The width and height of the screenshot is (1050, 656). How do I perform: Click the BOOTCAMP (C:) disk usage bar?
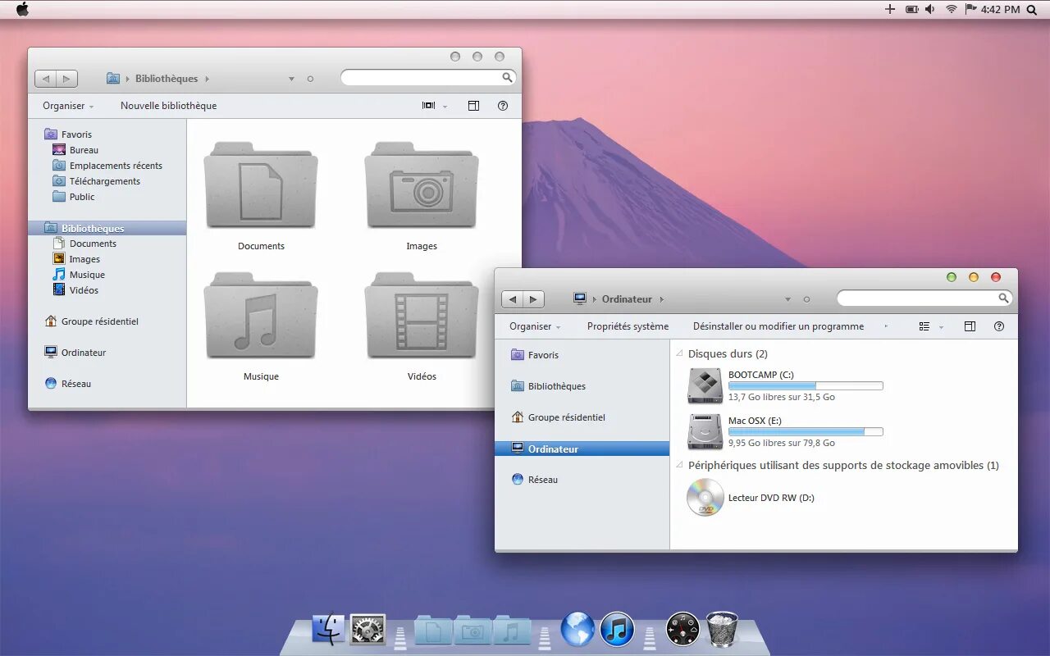click(806, 385)
